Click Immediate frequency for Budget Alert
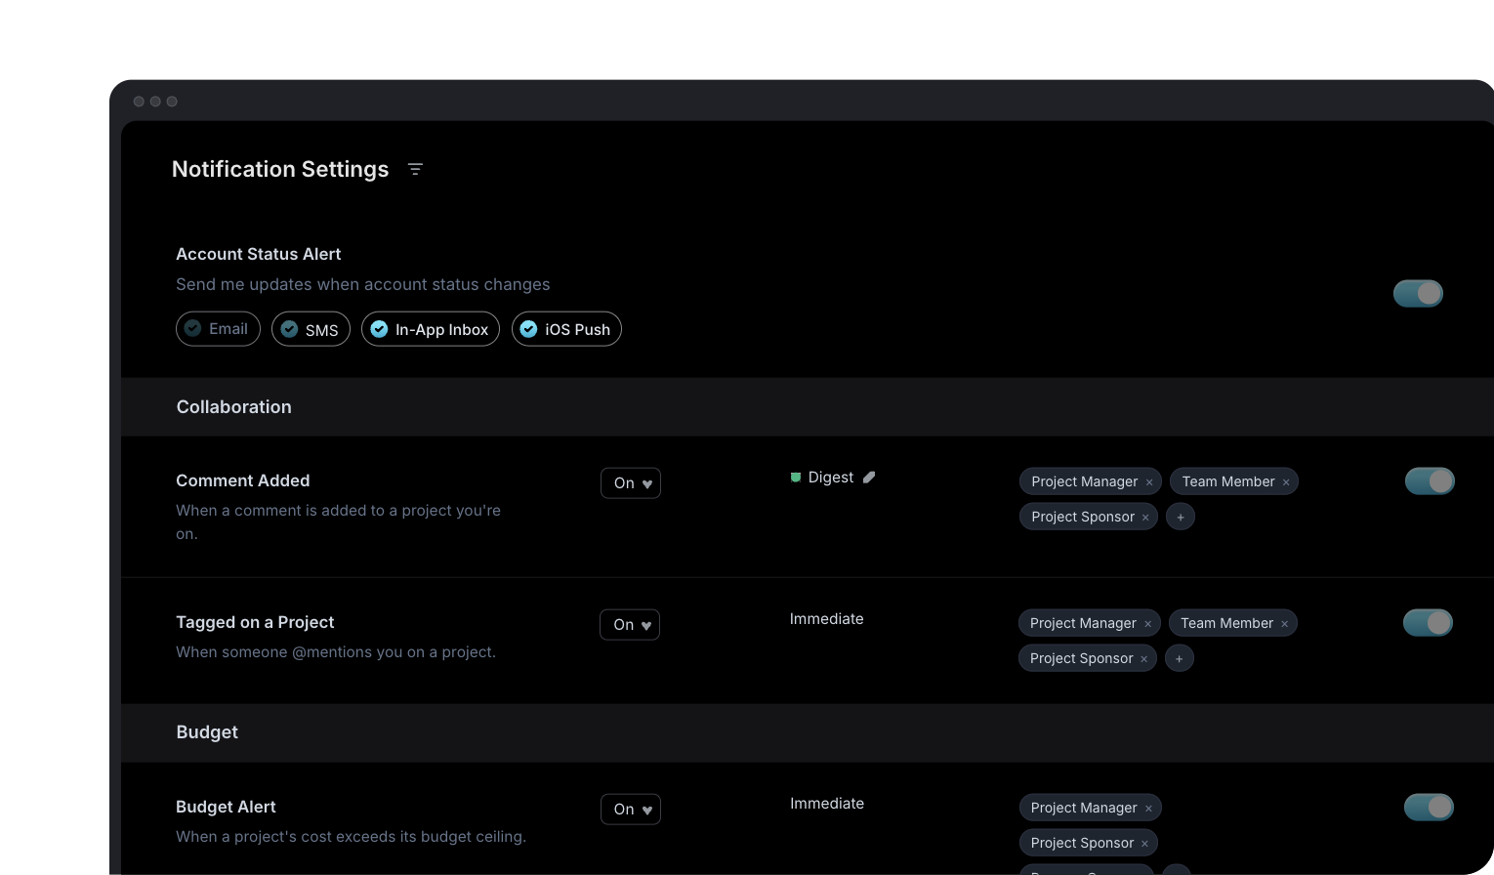 coord(827,804)
